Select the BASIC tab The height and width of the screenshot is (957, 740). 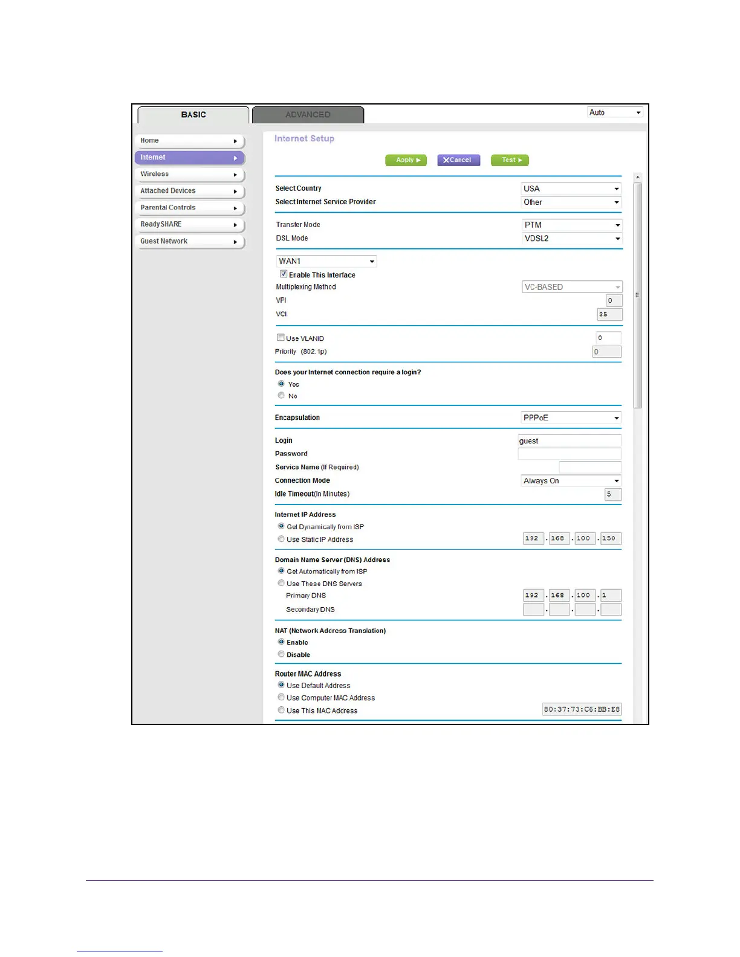point(193,115)
